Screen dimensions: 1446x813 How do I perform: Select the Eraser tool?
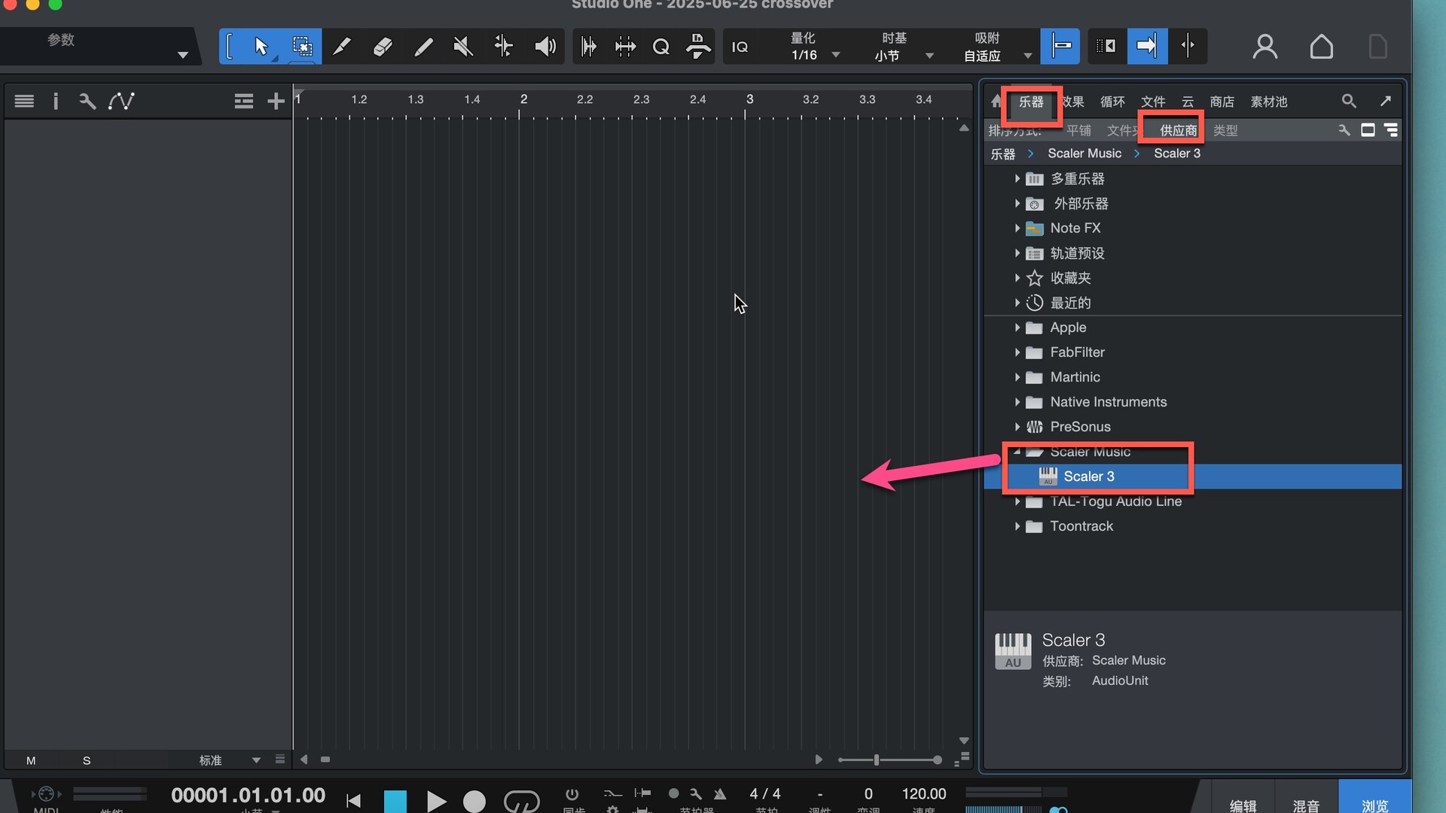click(x=383, y=47)
